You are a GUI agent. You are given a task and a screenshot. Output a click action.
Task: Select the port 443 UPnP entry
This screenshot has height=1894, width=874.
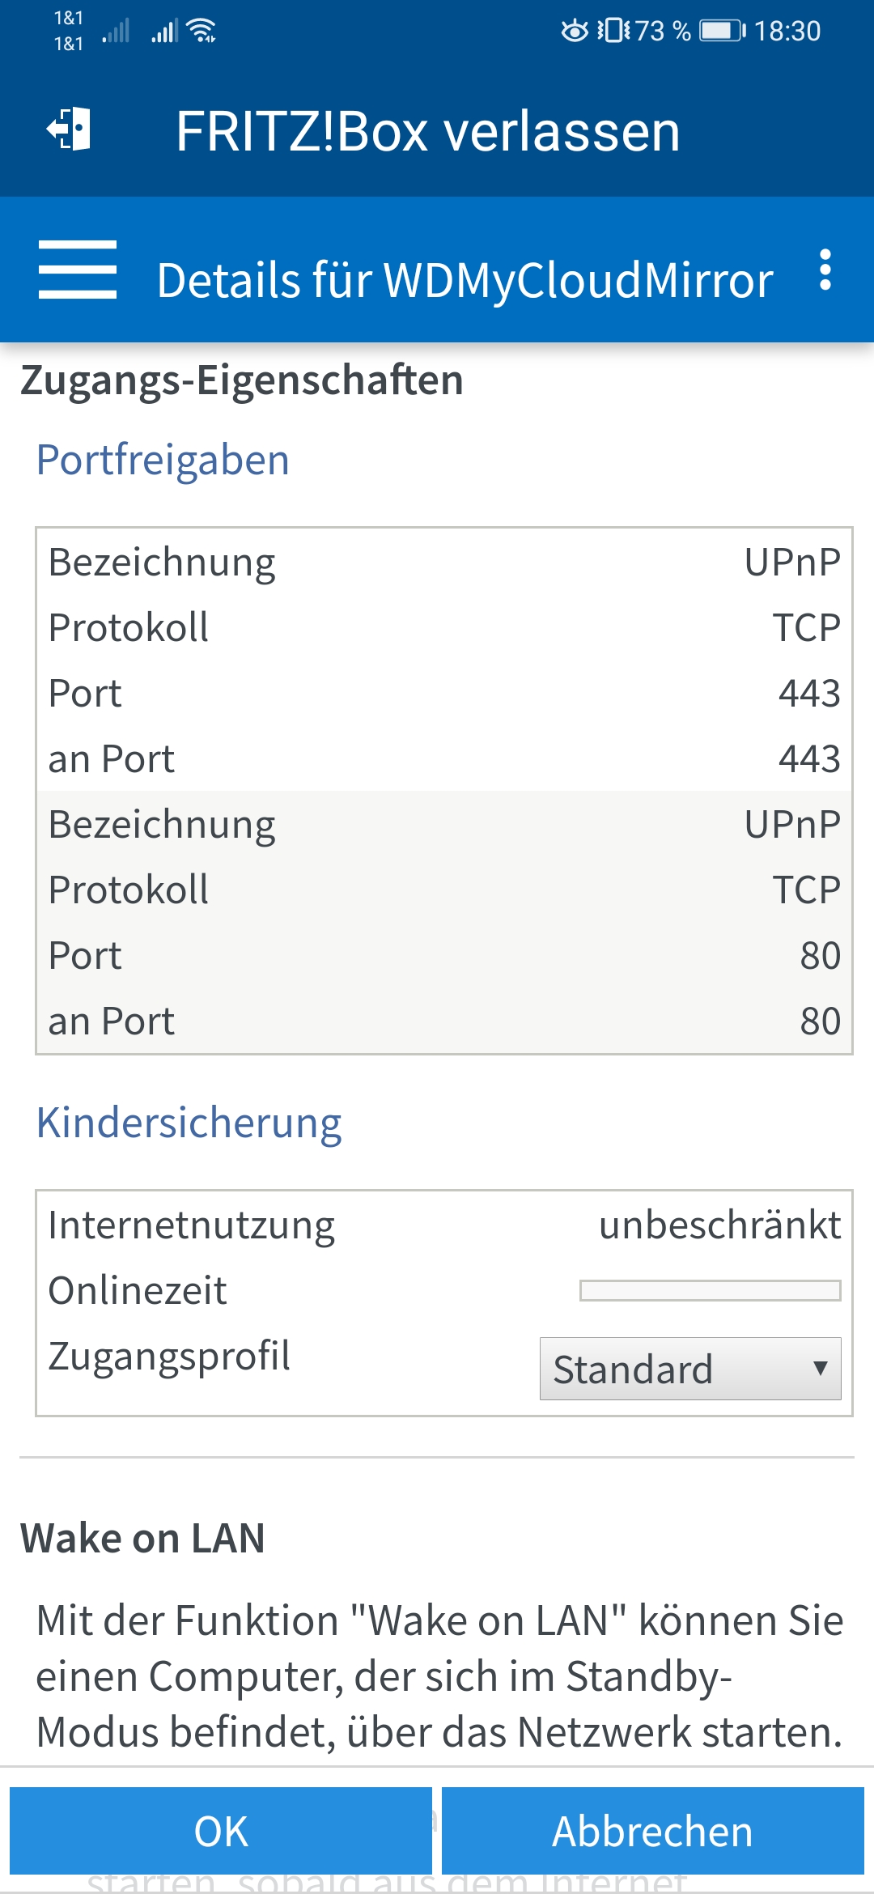444,660
